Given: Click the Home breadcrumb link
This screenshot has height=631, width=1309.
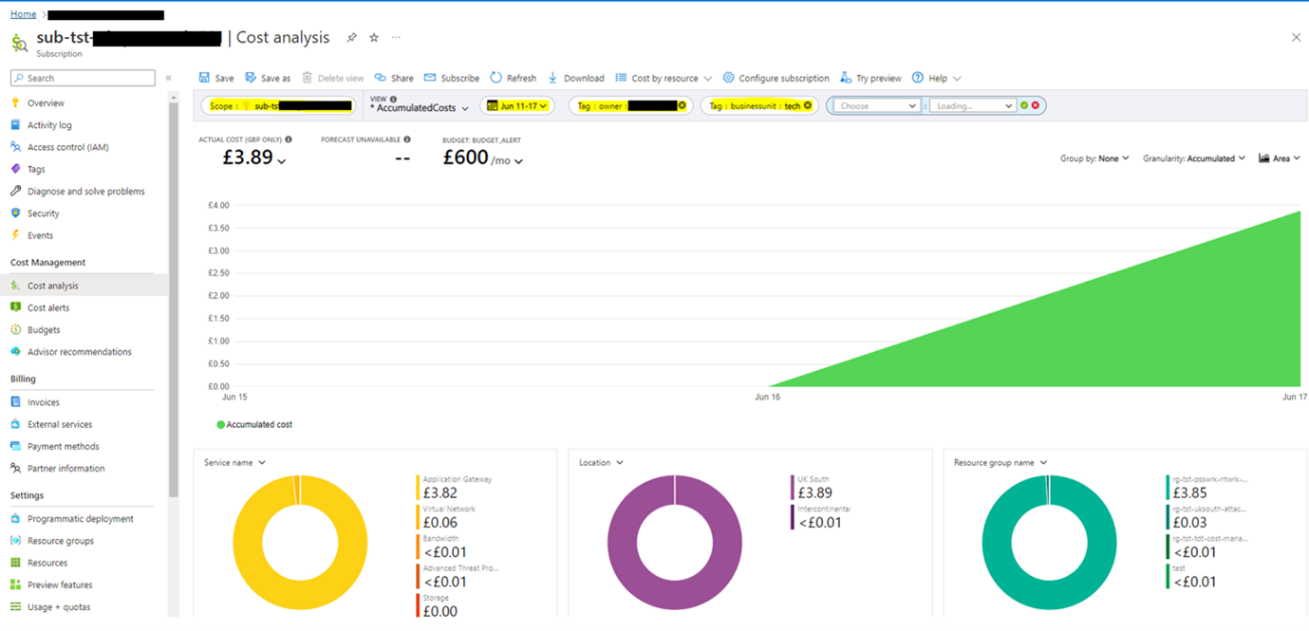Looking at the screenshot, I should point(23,13).
